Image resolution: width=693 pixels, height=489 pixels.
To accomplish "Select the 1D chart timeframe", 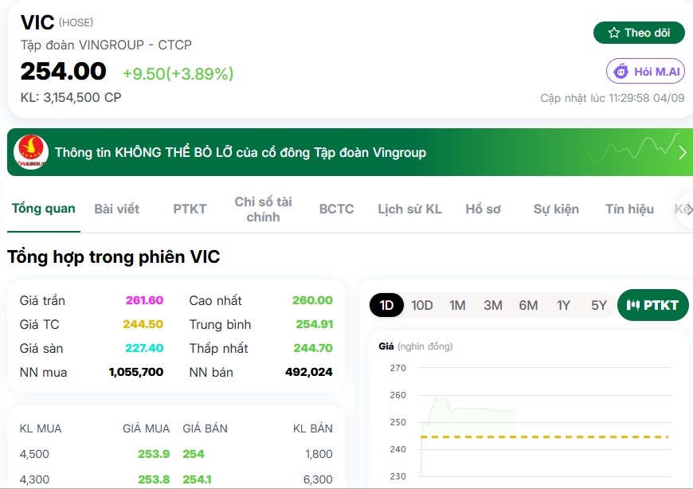I will point(386,305).
